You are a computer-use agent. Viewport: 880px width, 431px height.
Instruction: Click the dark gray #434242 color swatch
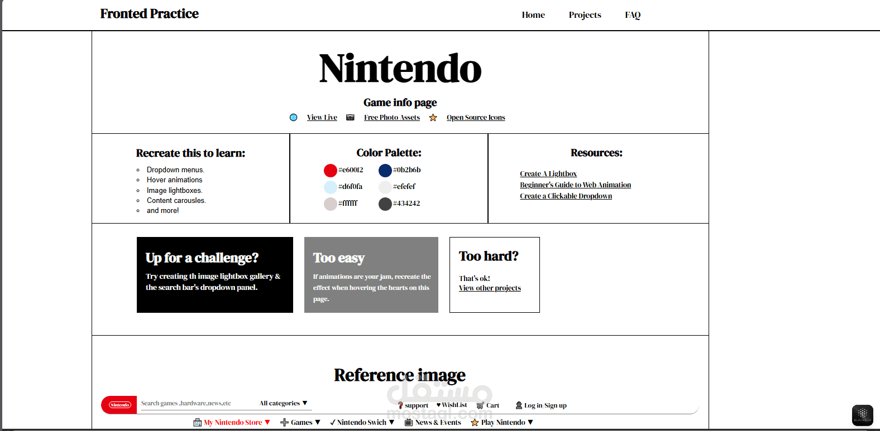pos(385,204)
